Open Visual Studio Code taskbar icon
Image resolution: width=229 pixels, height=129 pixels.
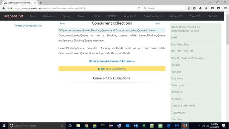tap(136, 126)
